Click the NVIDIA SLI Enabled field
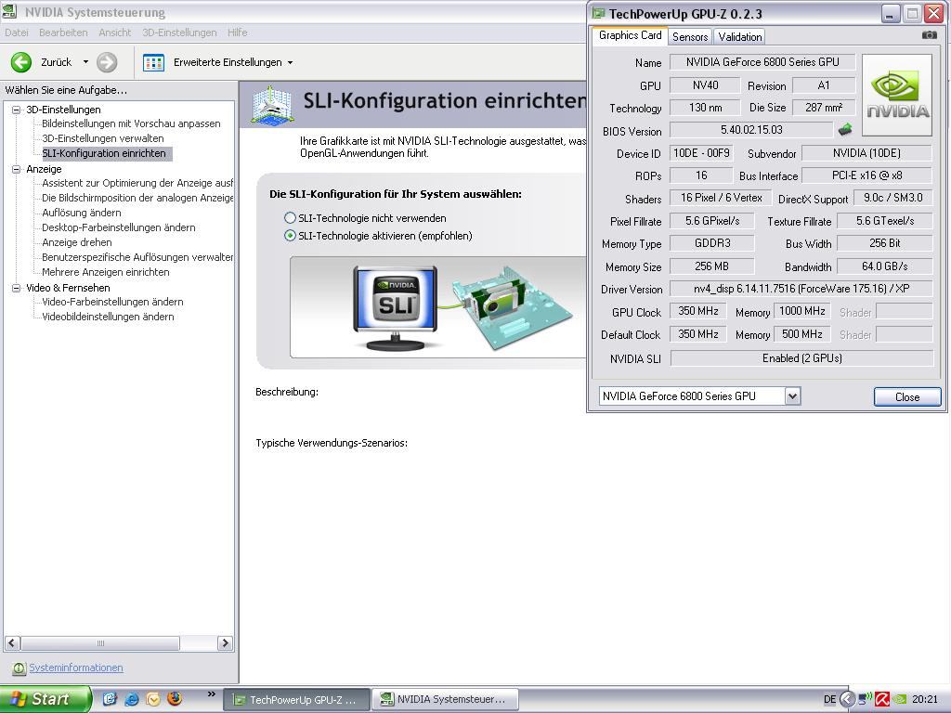The image size is (951, 713). pos(801,358)
